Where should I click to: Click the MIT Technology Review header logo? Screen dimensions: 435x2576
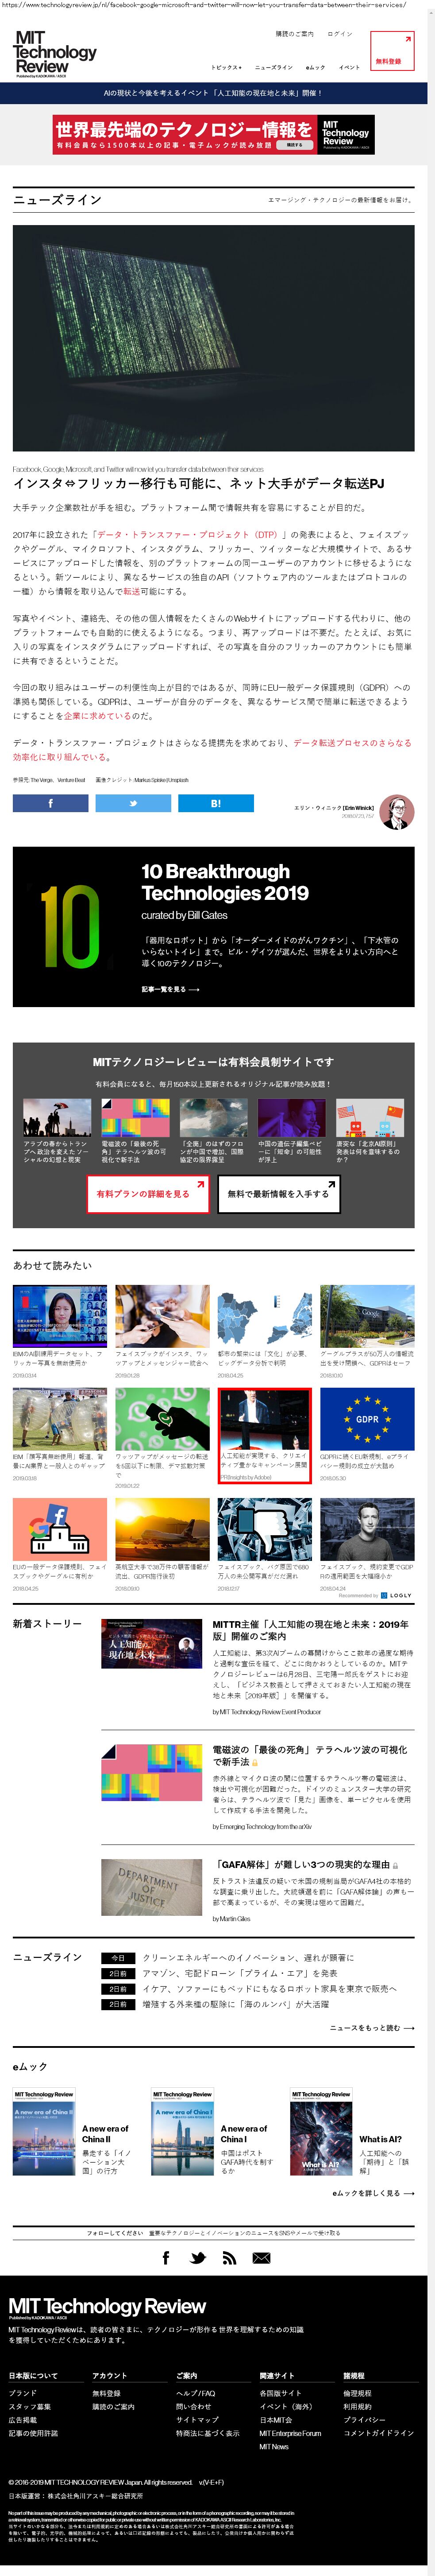pyautogui.click(x=55, y=53)
